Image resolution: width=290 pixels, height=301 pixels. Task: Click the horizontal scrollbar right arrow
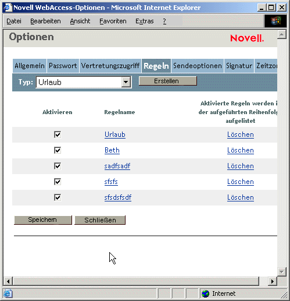click(273, 281)
